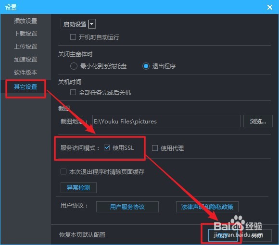Select the 退出程序 radio button
The width and height of the screenshot is (279, 245).
[146, 66]
